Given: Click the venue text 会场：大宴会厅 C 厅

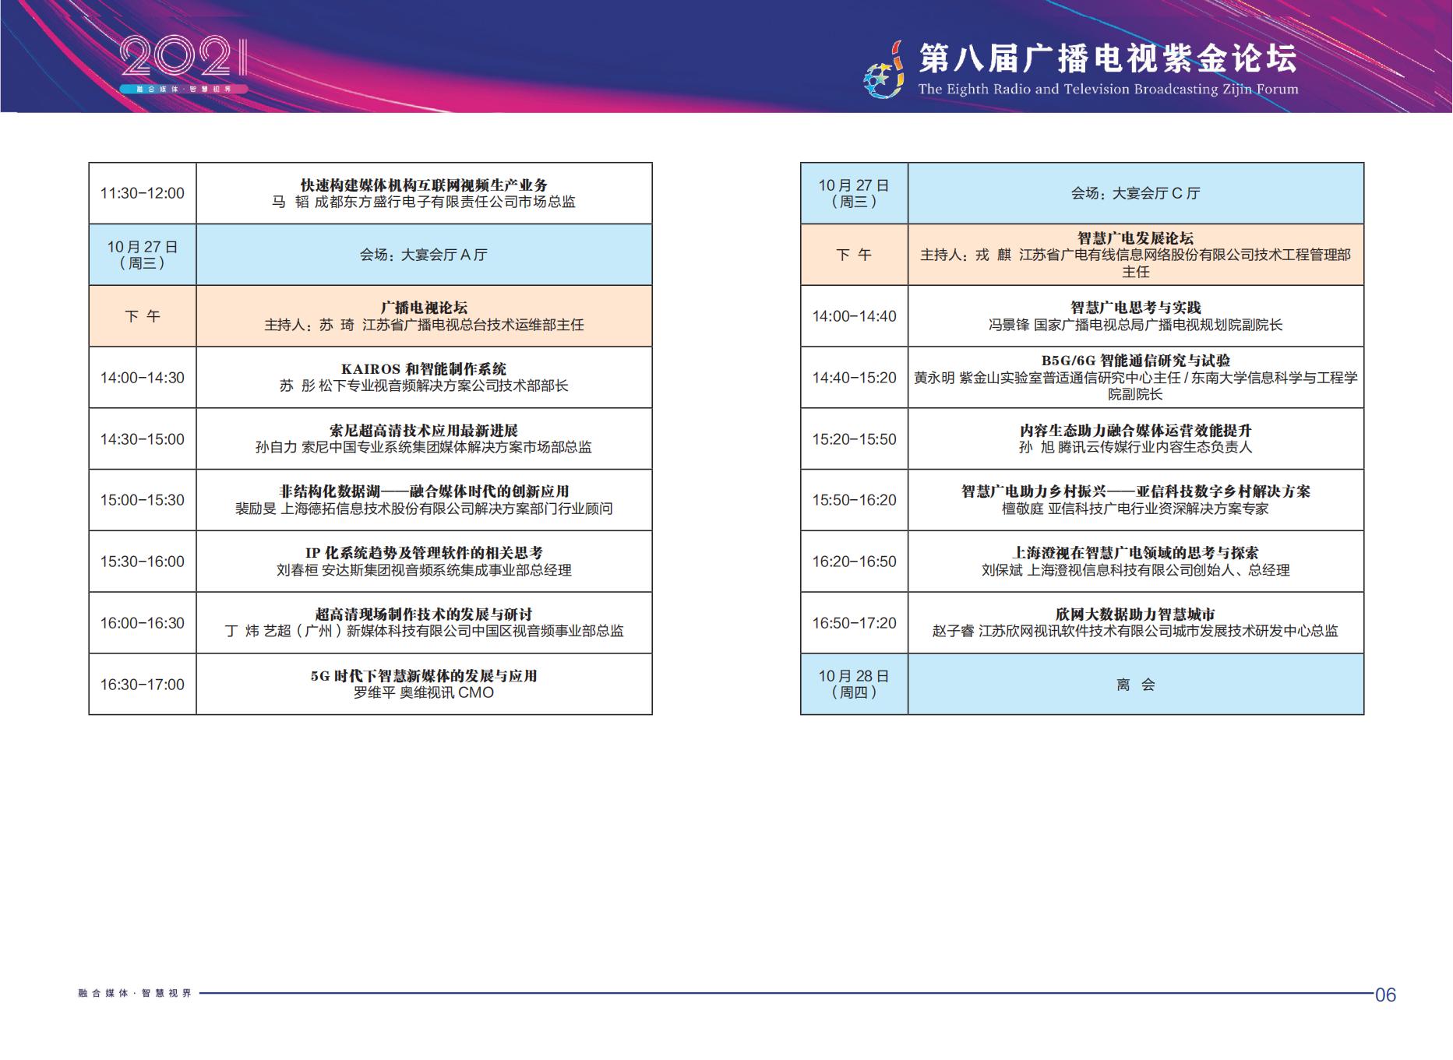Looking at the screenshot, I should click(1136, 193).
